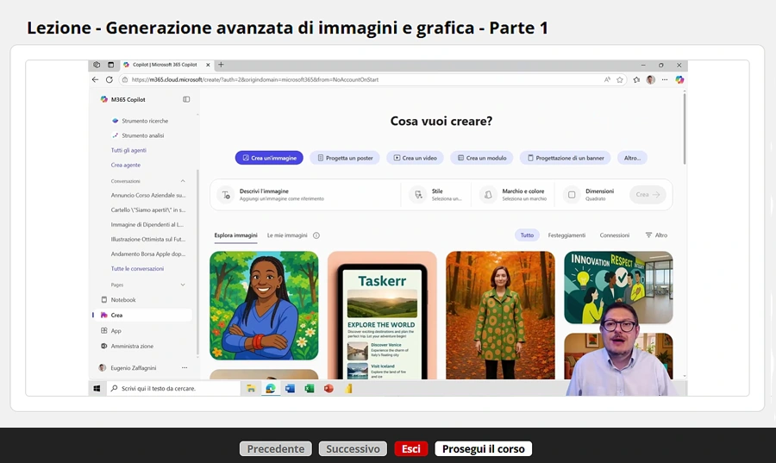
Task: Open Microsoft Edge from the taskbar
Action: (270, 389)
